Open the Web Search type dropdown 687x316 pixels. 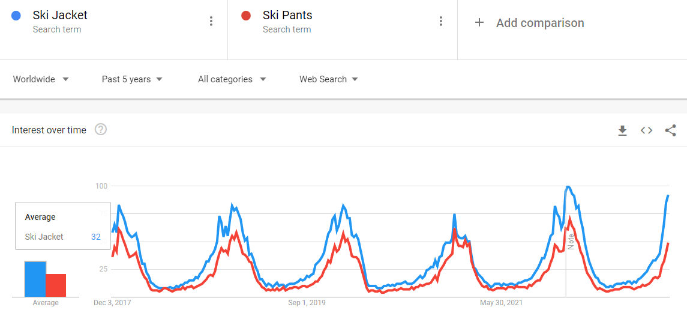click(x=329, y=79)
